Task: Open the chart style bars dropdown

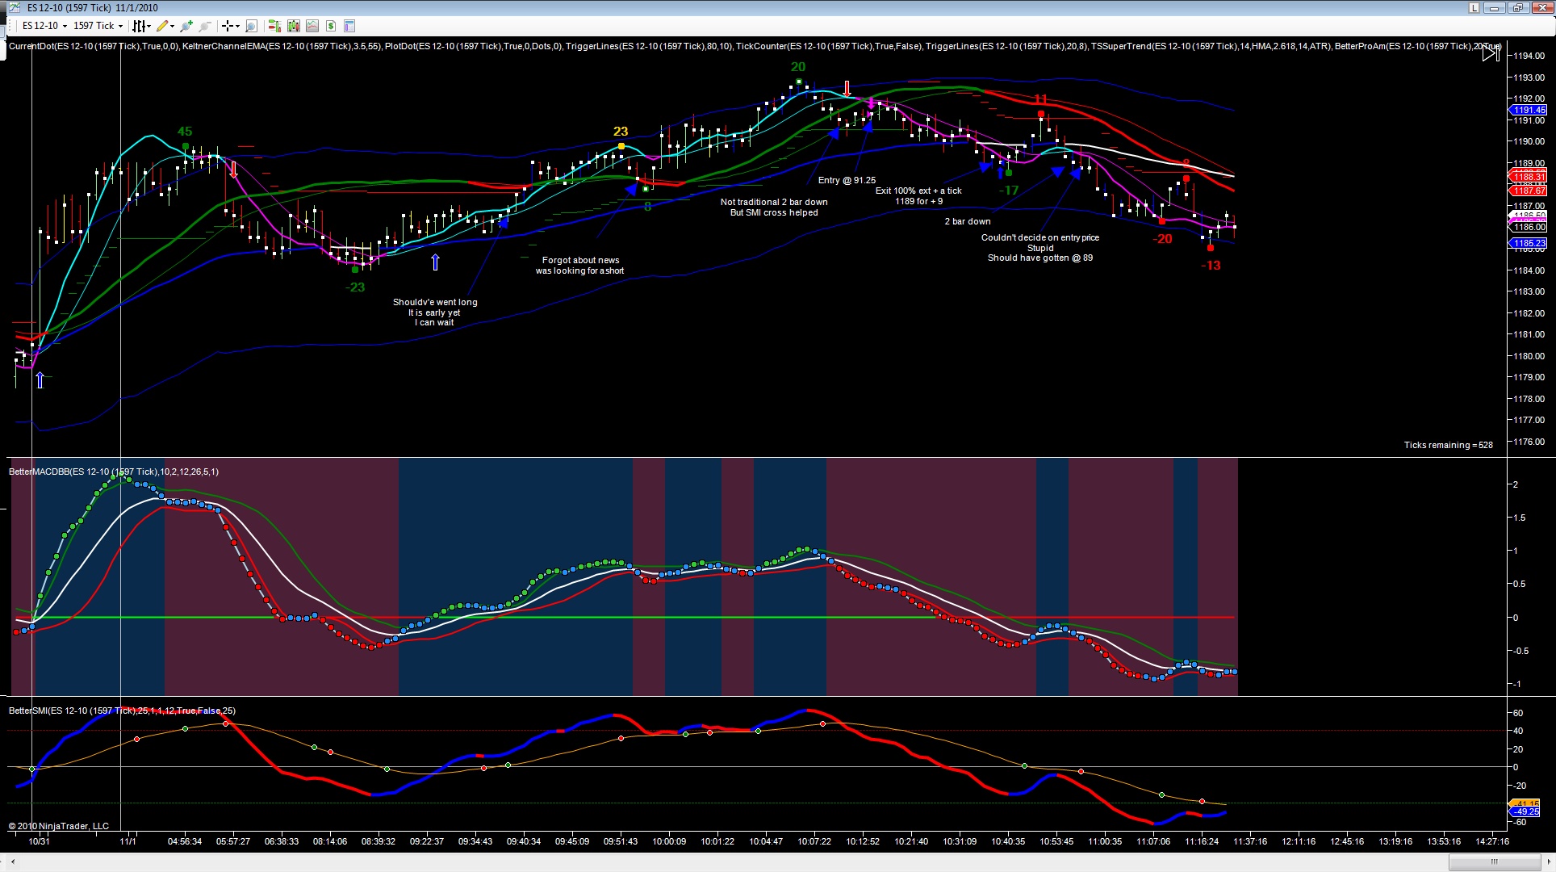Action: [x=140, y=26]
